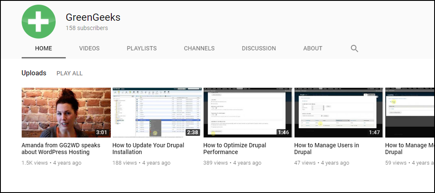Image resolution: width=435 pixels, height=193 pixels.
Task: Open the Manage Users in Drupal thumbnail
Action: pyautogui.click(x=339, y=113)
